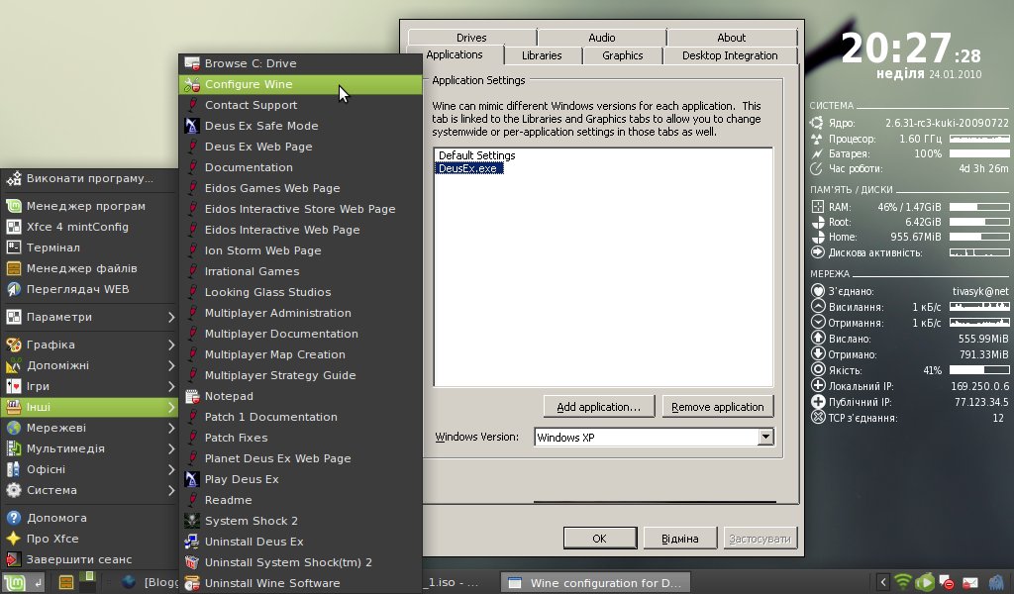Open Multiplayer Strategy Guide entry
The image size is (1014, 594).
pos(300,375)
